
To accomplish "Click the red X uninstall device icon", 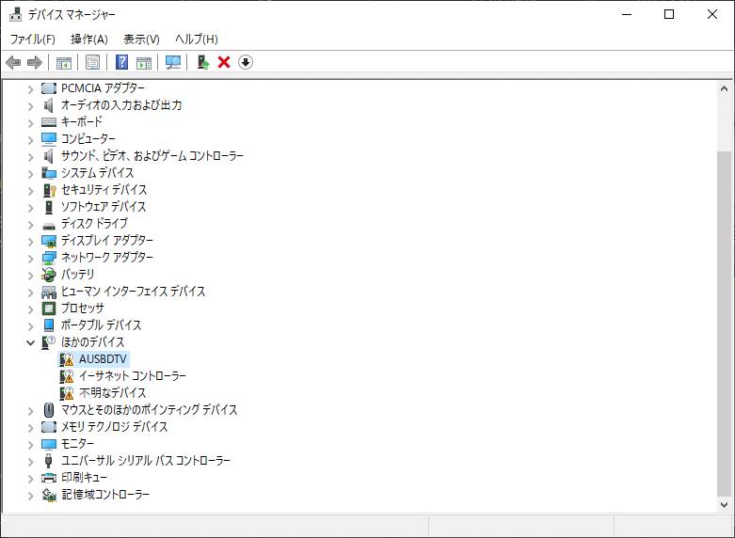I will pyautogui.click(x=224, y=62).
